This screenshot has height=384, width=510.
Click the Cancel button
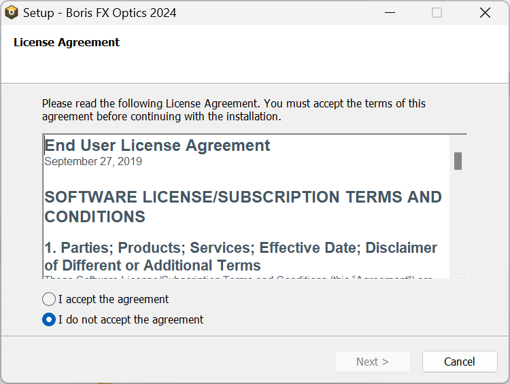460,362
